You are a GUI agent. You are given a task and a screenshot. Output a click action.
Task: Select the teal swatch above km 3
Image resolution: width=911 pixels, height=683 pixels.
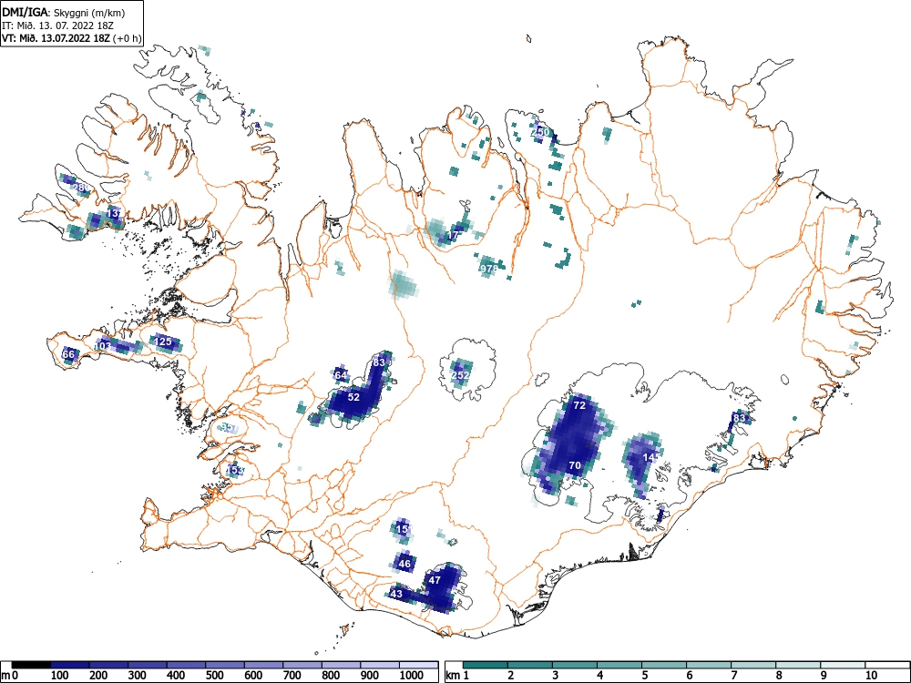coord(575,665)
